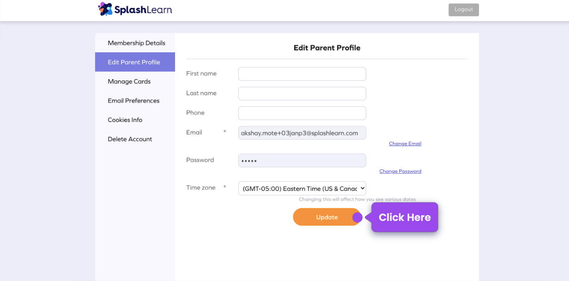
Task: Select the Last name input field
Action: pyautogui.click(x=302, y=93)
